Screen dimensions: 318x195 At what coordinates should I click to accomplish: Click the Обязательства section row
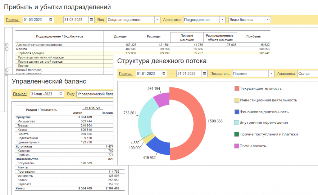[x=64, y=159]
